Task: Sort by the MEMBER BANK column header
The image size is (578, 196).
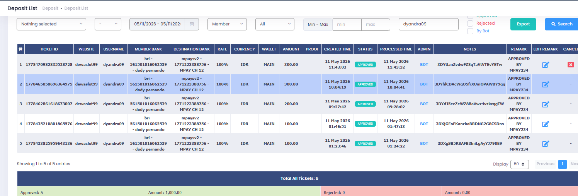Action: pyautogui.click(x=148, y=49)
